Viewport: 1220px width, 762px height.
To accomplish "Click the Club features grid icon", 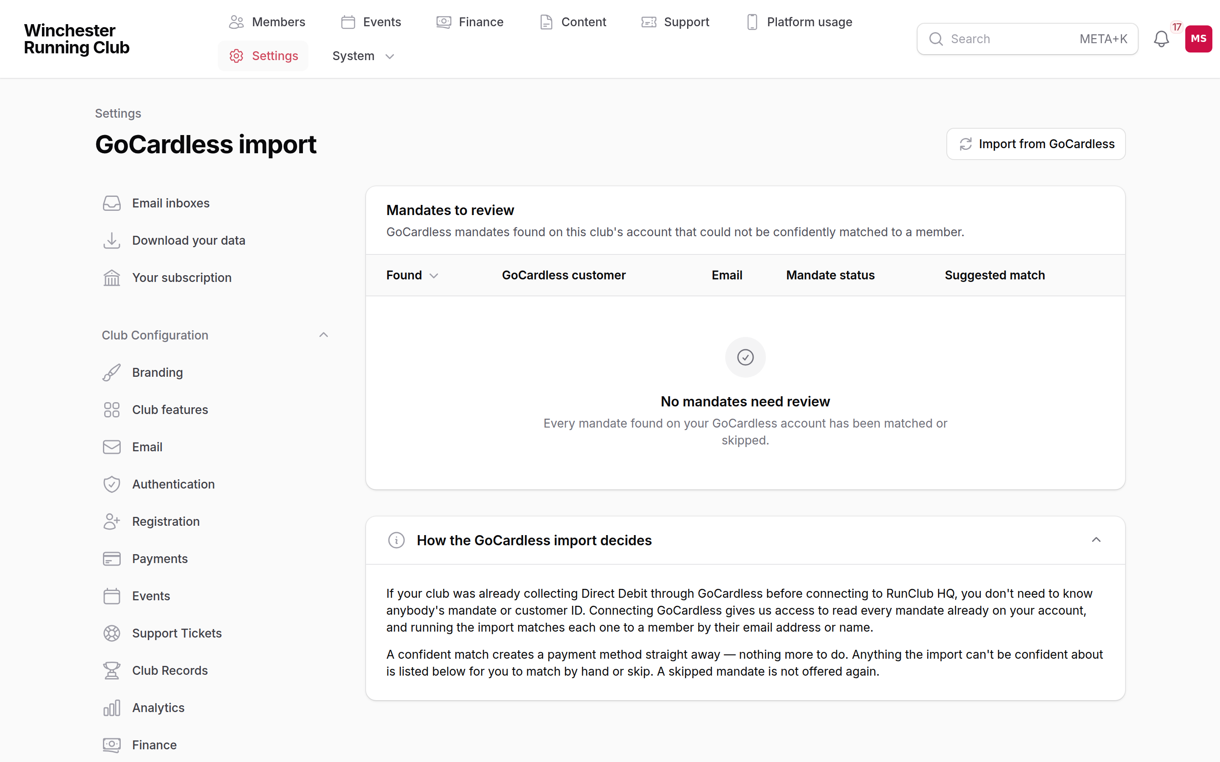I will click(x=112, y=410).
